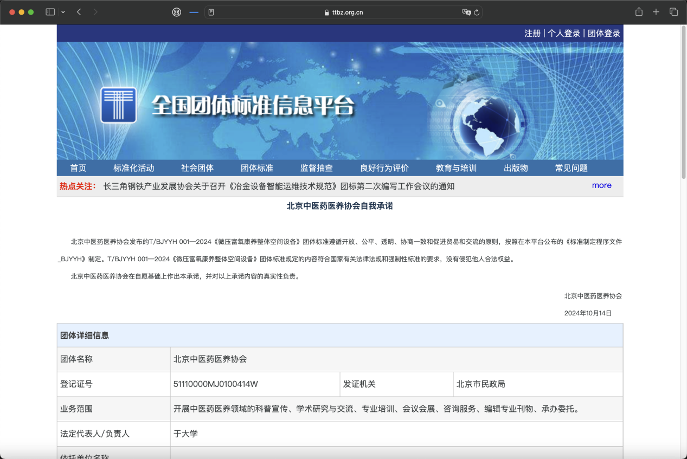Click the page vertical scrollbar
This screenshot has width=687, height=459.
[683, 102]
